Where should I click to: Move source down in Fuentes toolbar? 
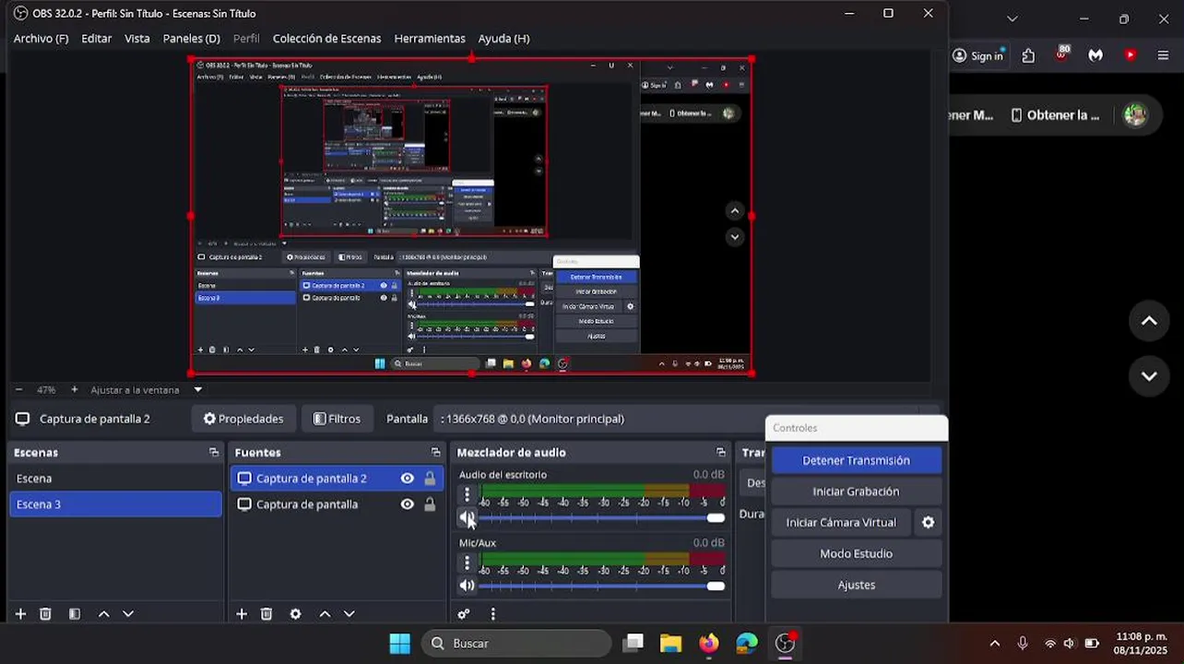click(349, 614)
